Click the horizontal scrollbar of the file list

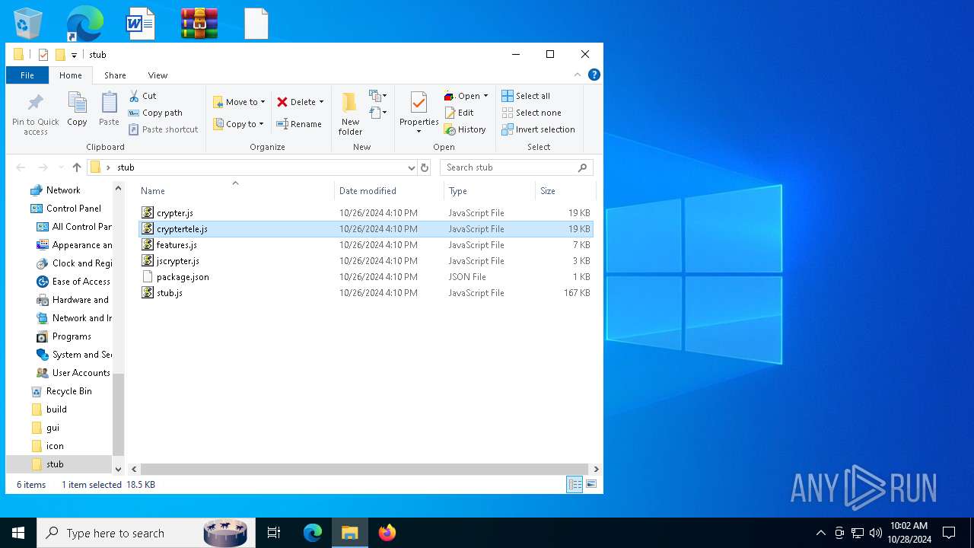pos(364,470)
